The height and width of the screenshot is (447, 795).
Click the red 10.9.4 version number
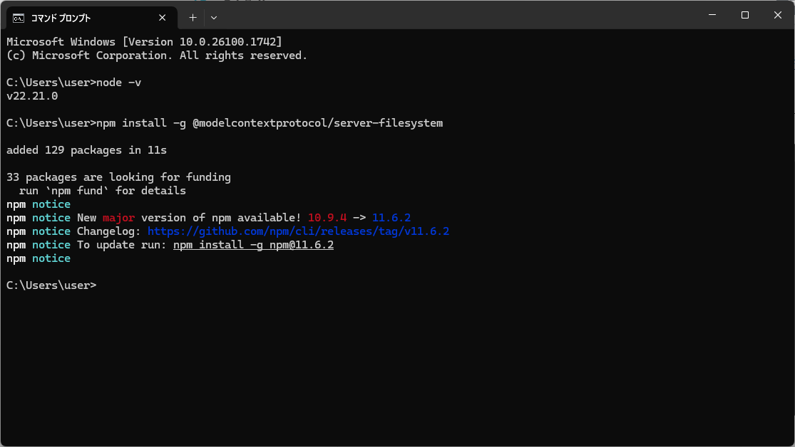tap(327, 218)
